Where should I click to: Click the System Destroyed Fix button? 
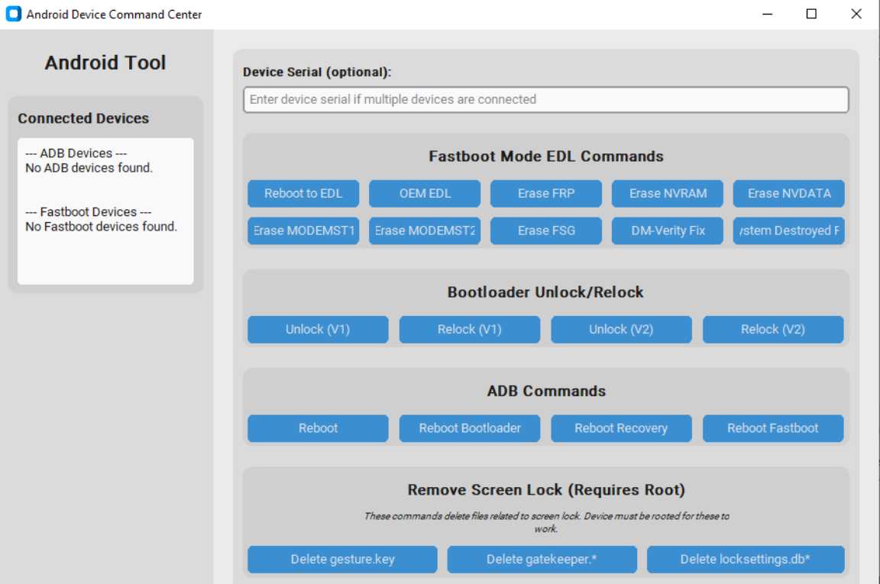(788, 231)
